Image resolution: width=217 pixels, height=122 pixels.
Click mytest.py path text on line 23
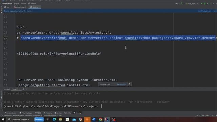tap(99, 33)
